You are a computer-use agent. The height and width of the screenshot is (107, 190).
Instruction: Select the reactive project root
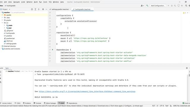click(x=7, y=12)
